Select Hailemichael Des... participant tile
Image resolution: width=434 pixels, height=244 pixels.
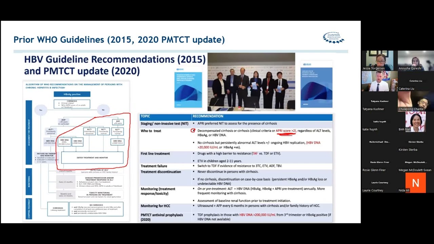coord(379,142)
